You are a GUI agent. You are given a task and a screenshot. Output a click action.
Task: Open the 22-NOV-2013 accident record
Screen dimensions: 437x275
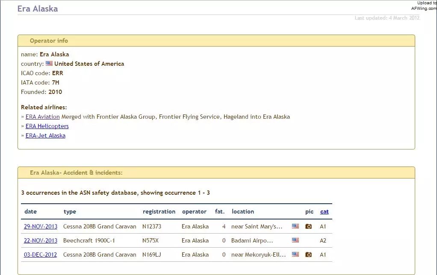click(x=41, y=240)
